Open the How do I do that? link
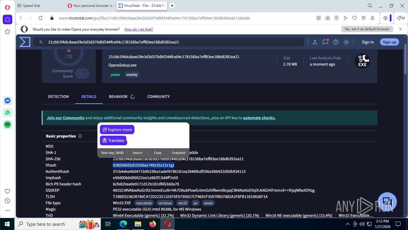 point(139,29)
